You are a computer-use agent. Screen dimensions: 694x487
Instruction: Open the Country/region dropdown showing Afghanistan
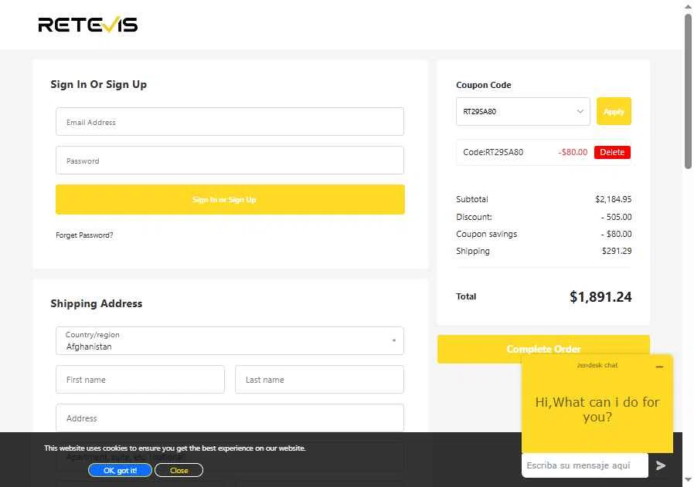point(230,340)
